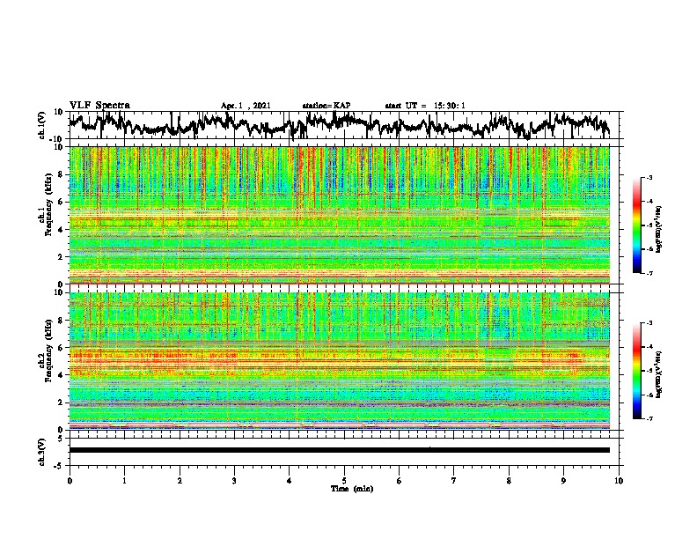Click the "ch.3(V)" axis label
The width and height of the screenshot is (697, 539).
42,453
